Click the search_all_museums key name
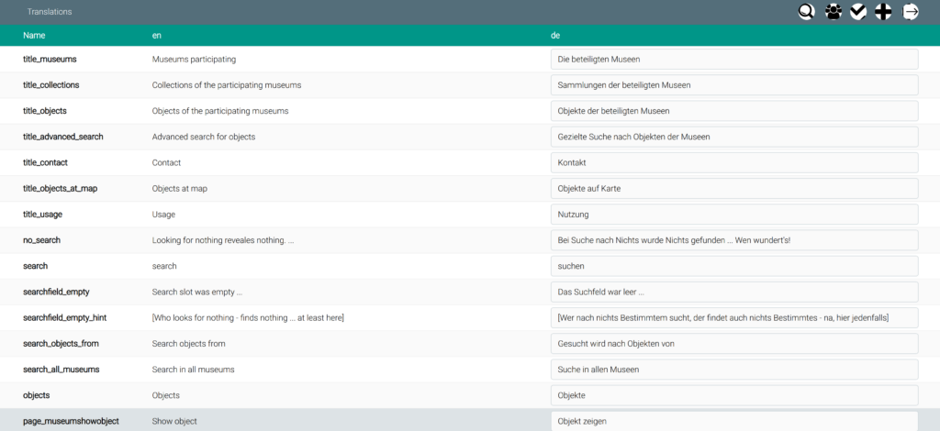This screenshot has height=431, width=940. pyautogui.click(x=61, y=370)
